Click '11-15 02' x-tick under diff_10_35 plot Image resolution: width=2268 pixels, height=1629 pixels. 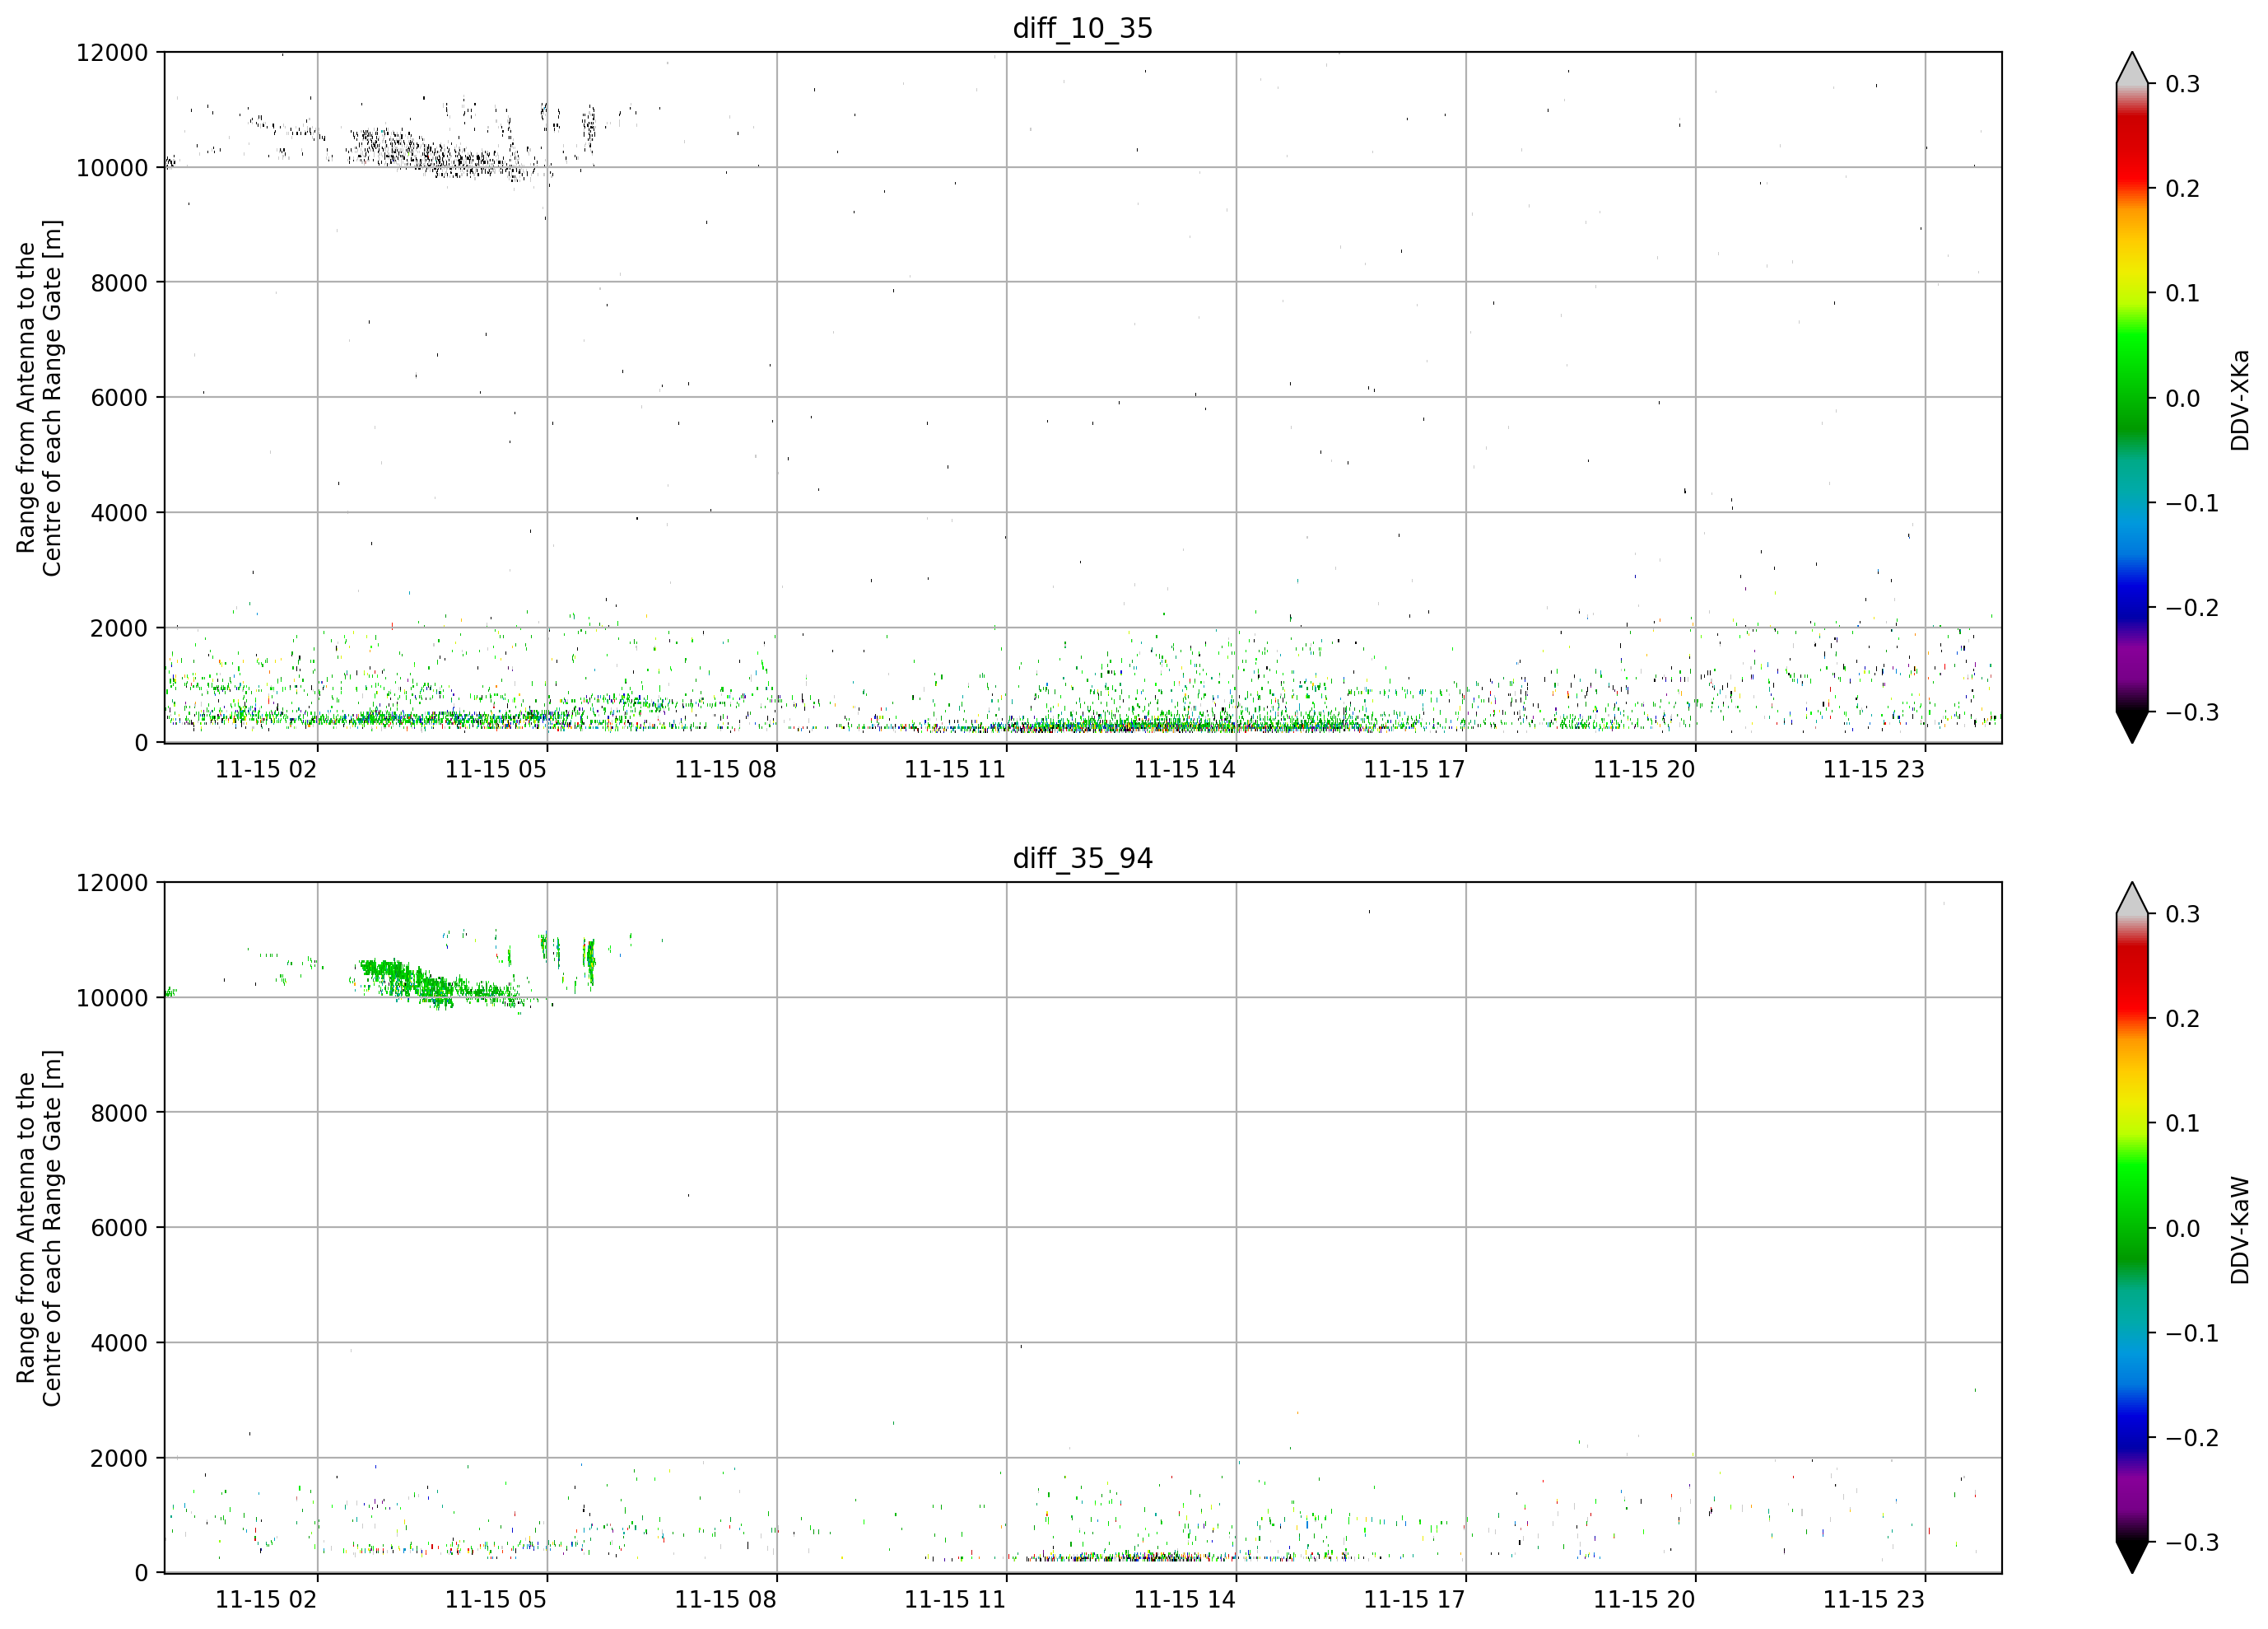[266, 769]
